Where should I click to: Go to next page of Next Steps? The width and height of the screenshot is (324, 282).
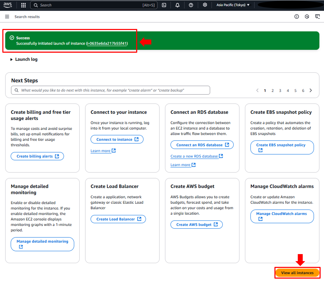[x=311, y=91]
